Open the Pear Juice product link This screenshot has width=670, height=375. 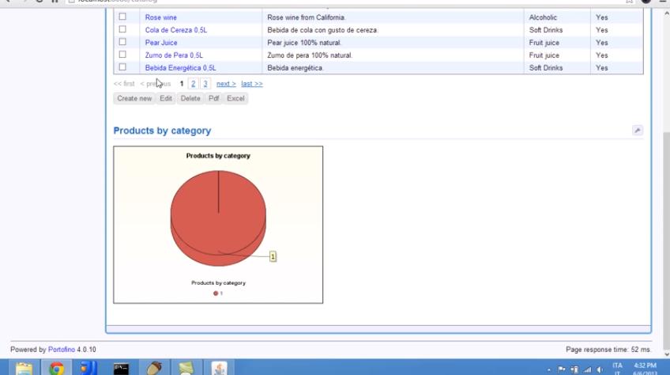pos(161,43)
